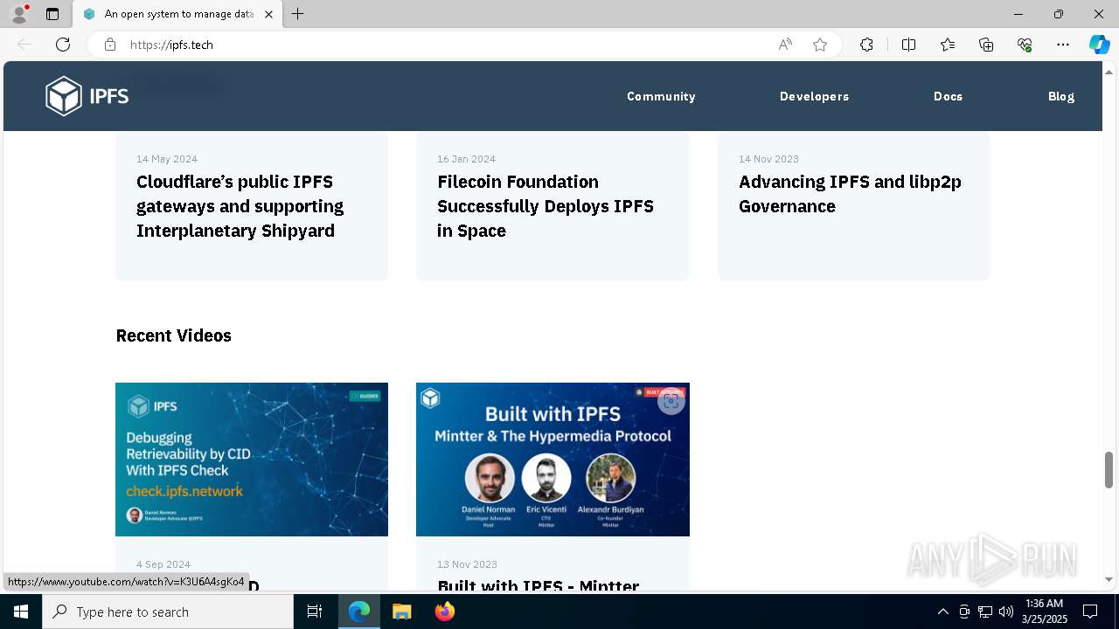Click the browser back arrow
The width and height of the screenshot is (1119, 629).
tap(24, 45)
